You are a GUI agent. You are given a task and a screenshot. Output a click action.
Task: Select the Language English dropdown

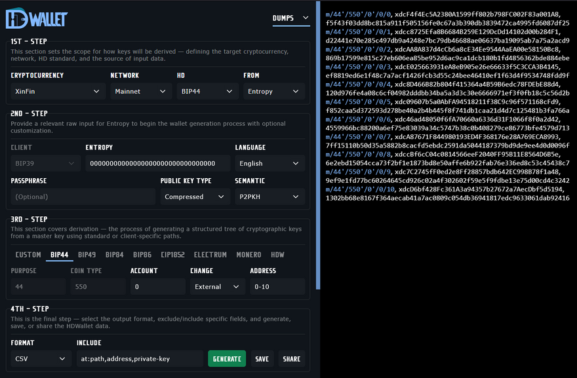tap(269, 163)
